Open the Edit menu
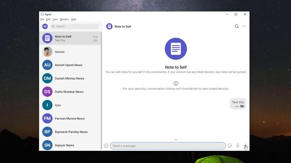Viewport: 291px width, 163px height. 48,19
